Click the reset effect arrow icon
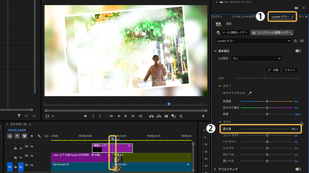The image size is (309, 173). (302, 41)
